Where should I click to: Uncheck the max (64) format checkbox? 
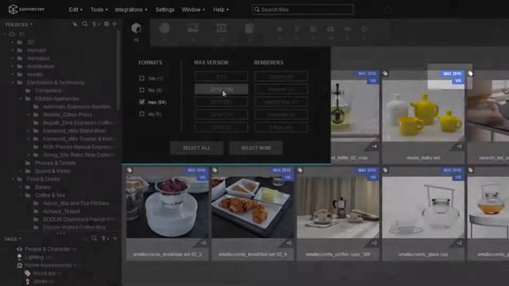pos(142,102)
